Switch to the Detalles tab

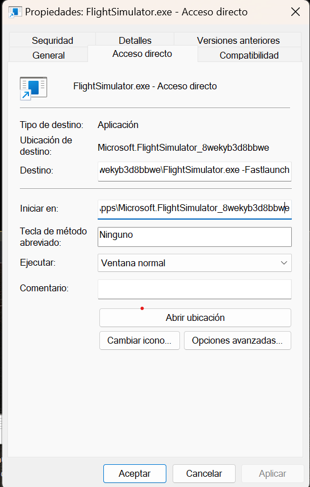(x=135, y=40)
